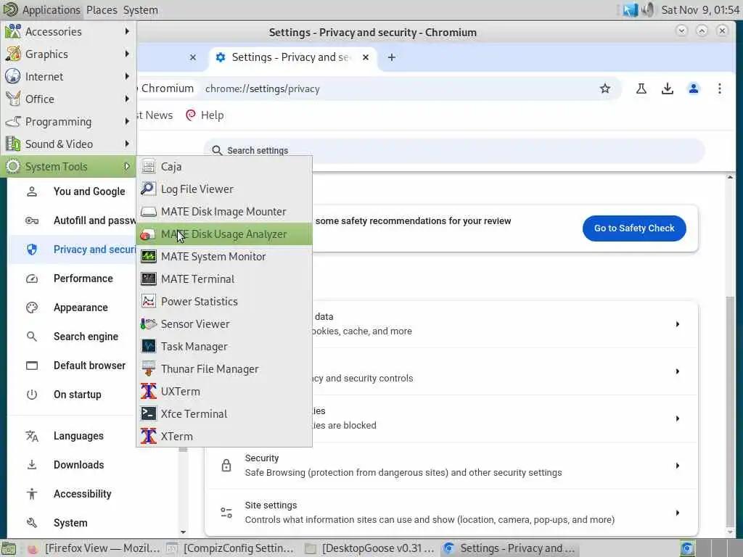Click the volume icon in system tray
Screen dimensions: 743x557
click(x=647, y=9)
